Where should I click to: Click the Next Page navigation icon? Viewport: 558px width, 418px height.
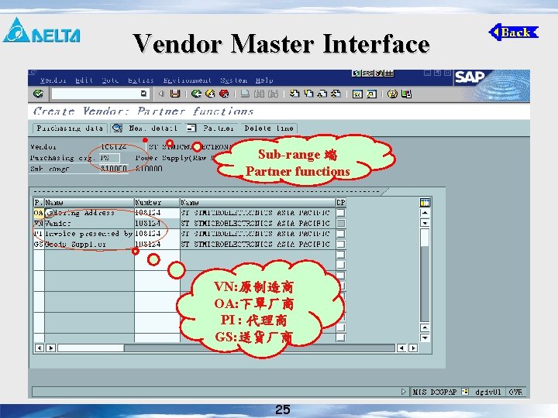[322, 94]
